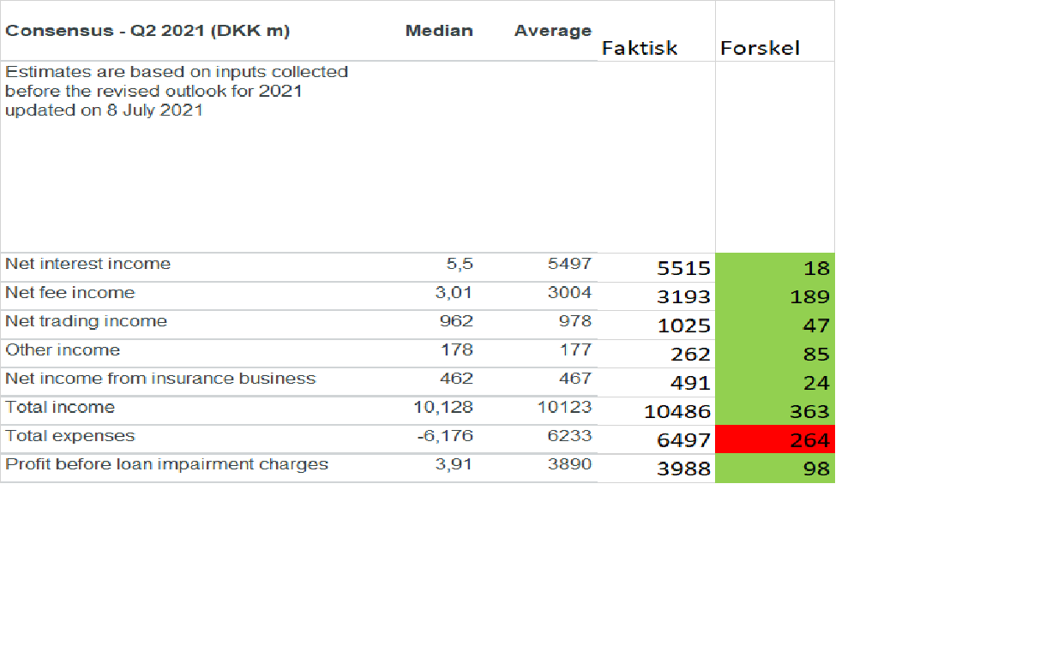Select the Median column header
This screenshot has width=1046, height=651.
[439, 31]
